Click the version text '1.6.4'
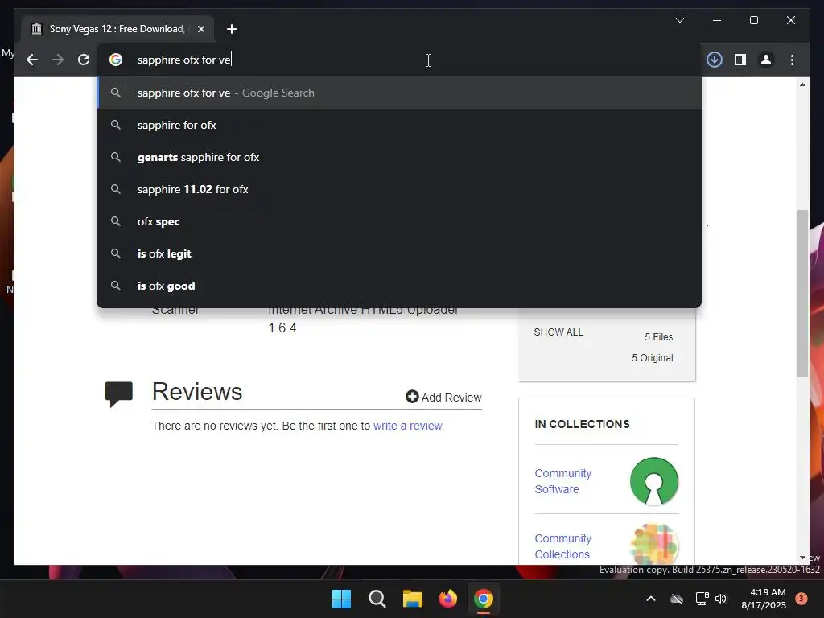 [282, 328]
